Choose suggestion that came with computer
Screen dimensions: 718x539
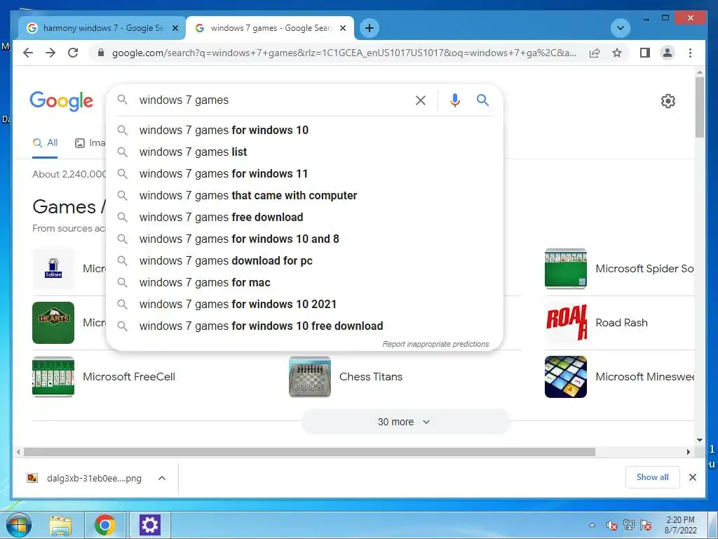pyautogui.click(x=304, y=195)
